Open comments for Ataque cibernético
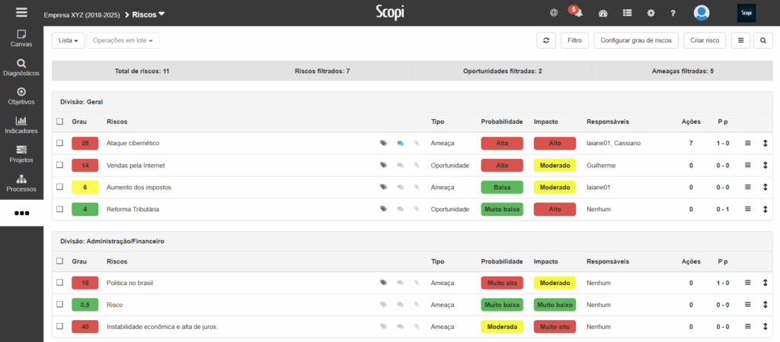Image resolution: width=780 pixels, height=342 pixels. pos(401,143)
